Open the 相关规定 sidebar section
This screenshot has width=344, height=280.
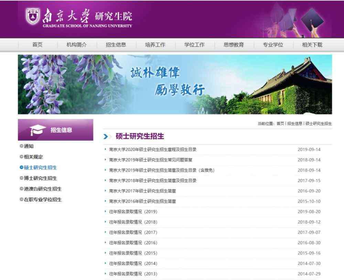(x=33, y=157)
